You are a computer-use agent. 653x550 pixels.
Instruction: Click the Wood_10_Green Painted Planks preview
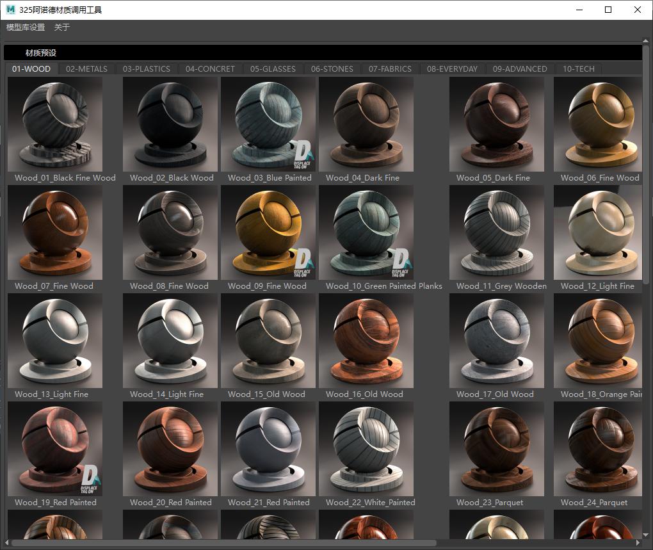pos(366,232)
